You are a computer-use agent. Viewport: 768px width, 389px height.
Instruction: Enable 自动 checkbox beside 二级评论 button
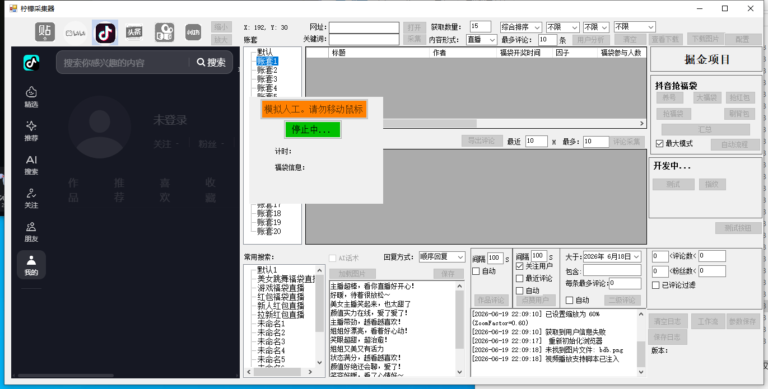(x=570, y=300)
